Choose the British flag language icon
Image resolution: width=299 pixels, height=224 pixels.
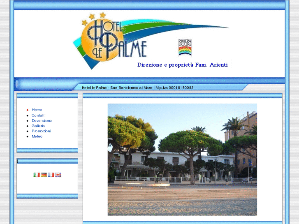(x=58, y=175)
